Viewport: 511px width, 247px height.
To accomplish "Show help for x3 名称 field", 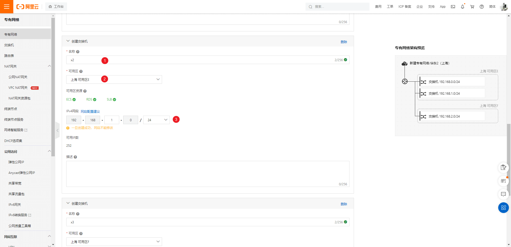I will click(78, 214).
